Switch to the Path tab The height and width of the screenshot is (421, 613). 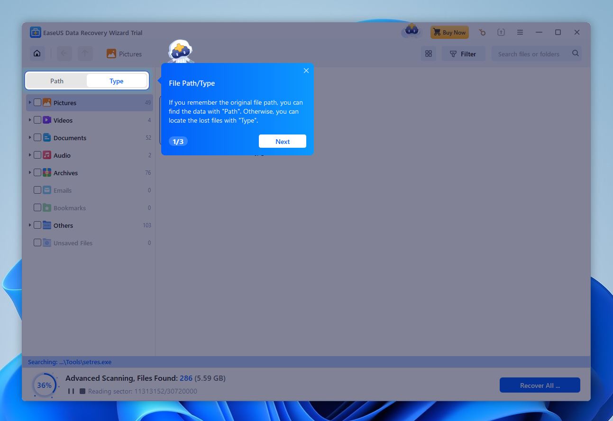[x=56, y=81]
